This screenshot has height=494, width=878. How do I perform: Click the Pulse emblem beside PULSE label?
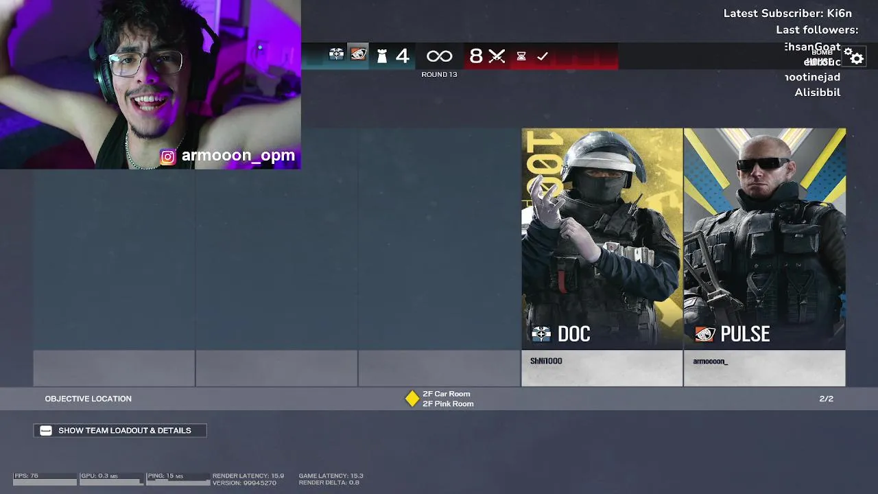705,334
